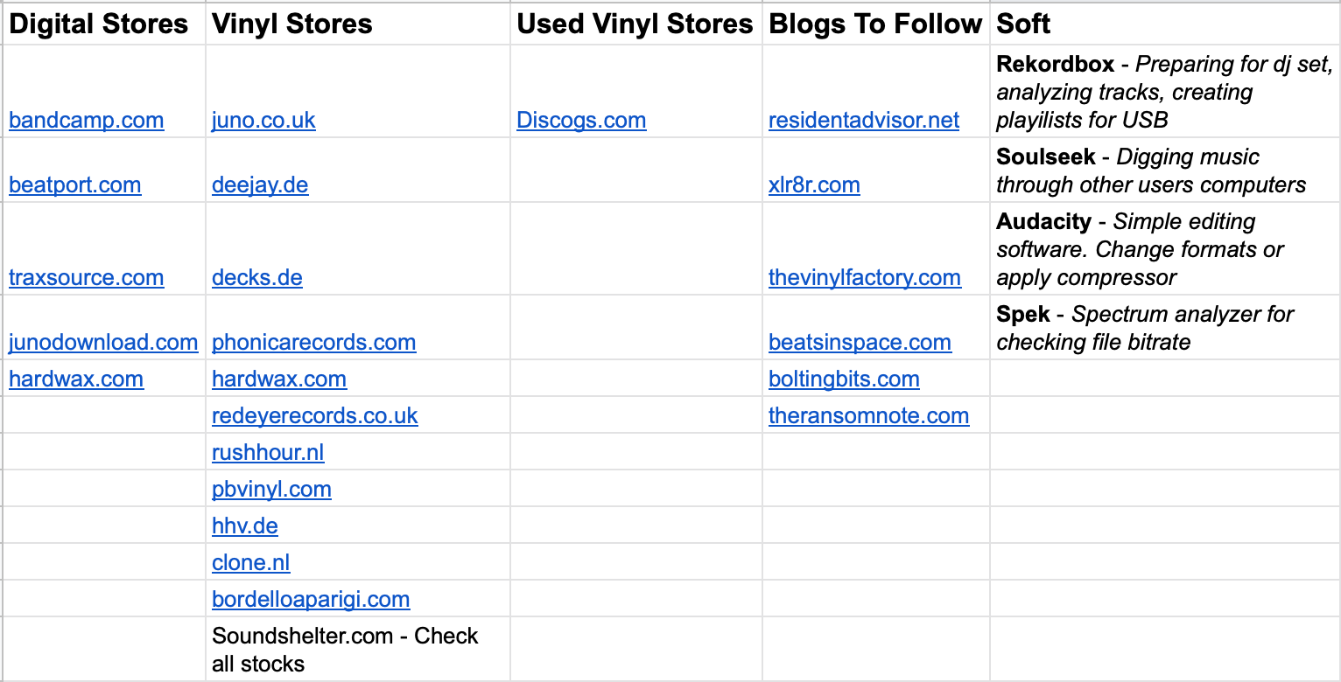Viewport: 1341px width, 682px height.
Task: Visit the phonicarecords.com link
Action: pos(313,342)
